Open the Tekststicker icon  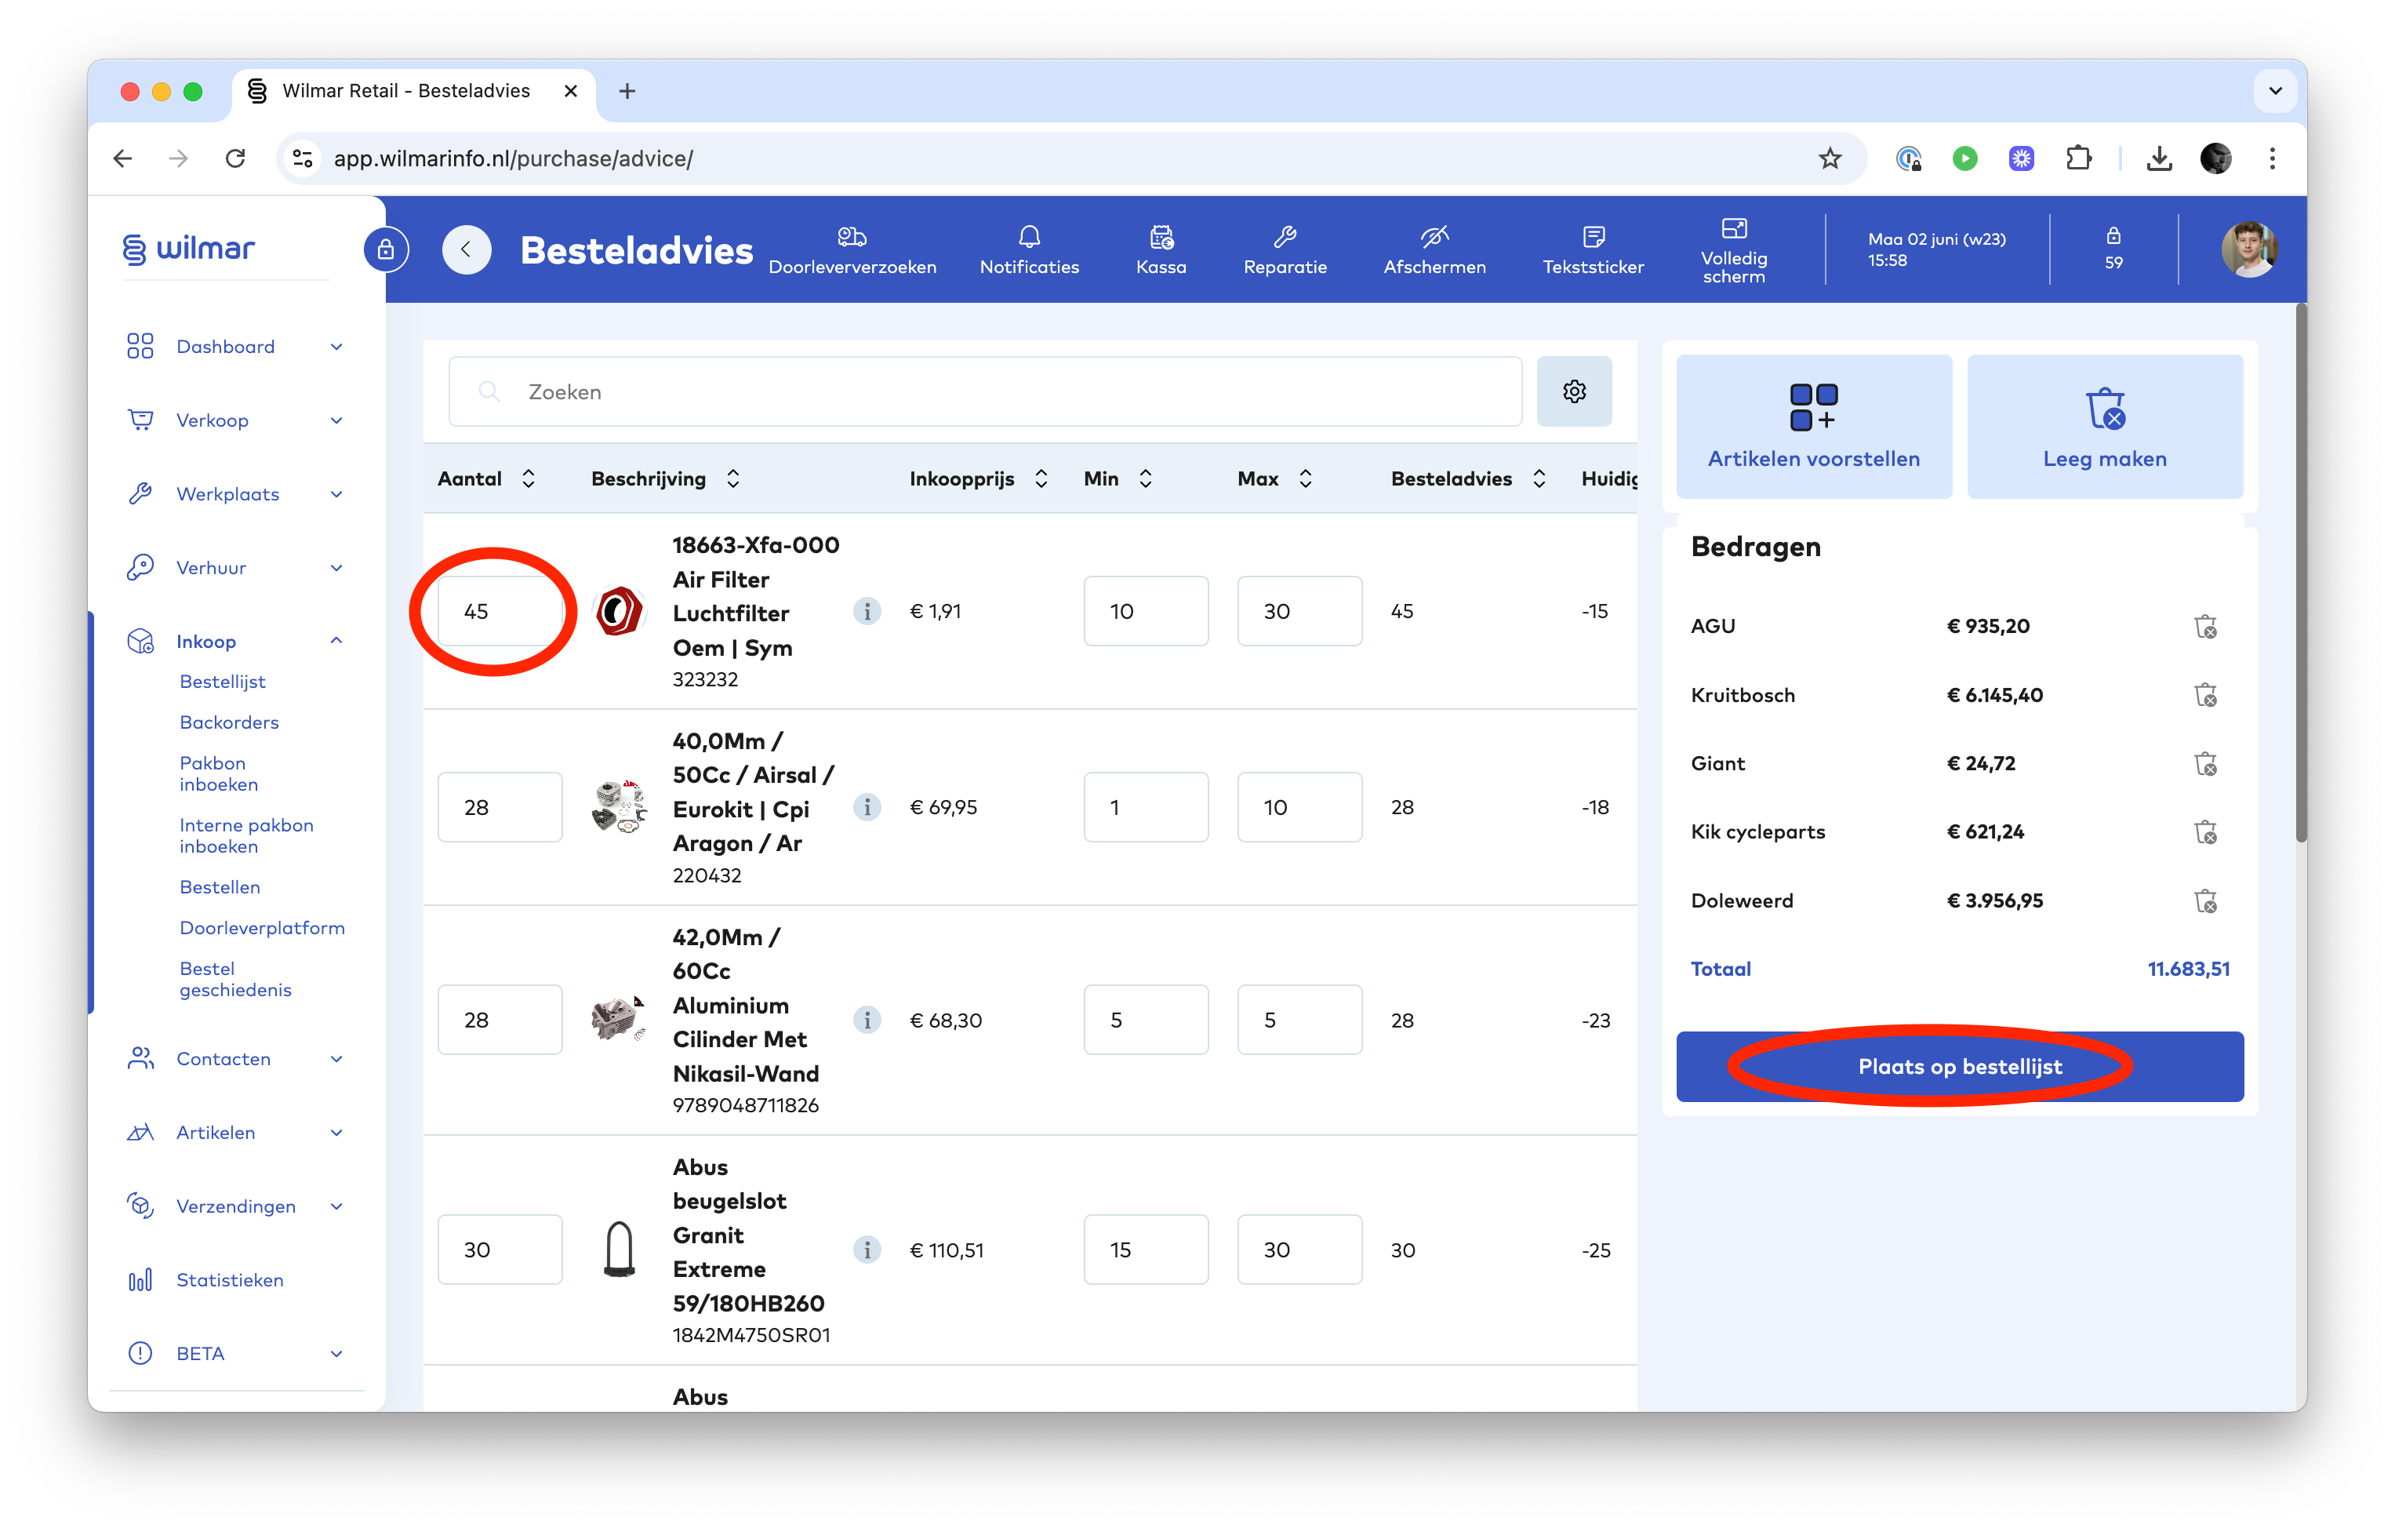1593,237
